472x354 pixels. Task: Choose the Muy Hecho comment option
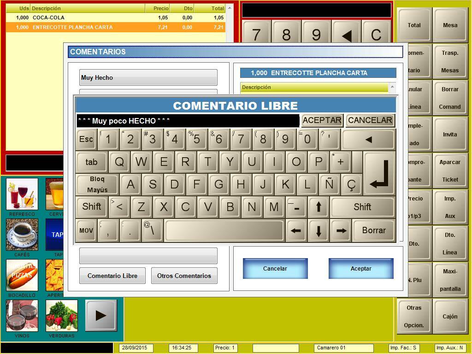[x=148, y=77]
